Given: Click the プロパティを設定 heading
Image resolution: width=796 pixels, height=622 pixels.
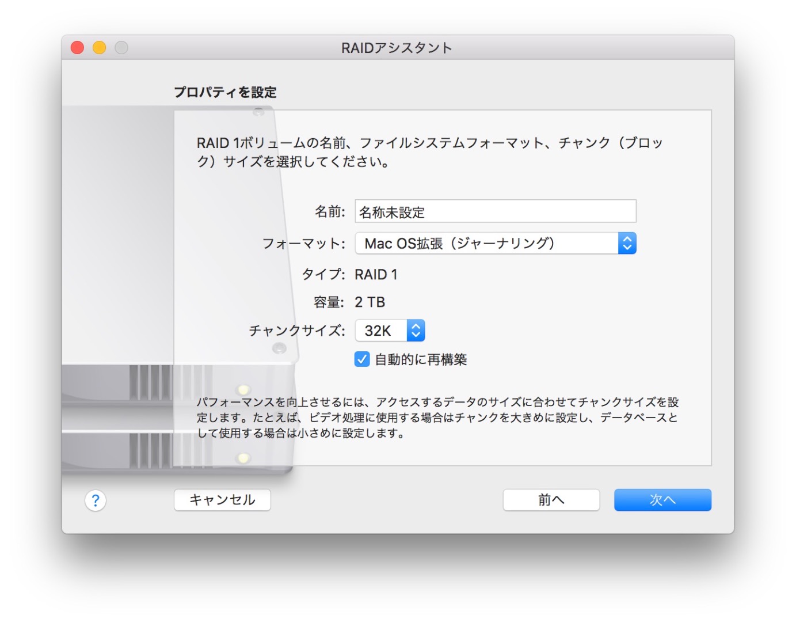Looking at the screenshot, I should (225, 92).
